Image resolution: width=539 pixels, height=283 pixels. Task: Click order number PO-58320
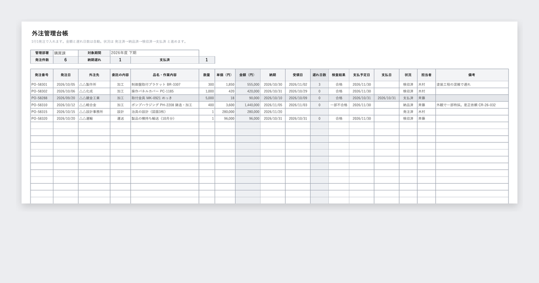coord(42,119)
